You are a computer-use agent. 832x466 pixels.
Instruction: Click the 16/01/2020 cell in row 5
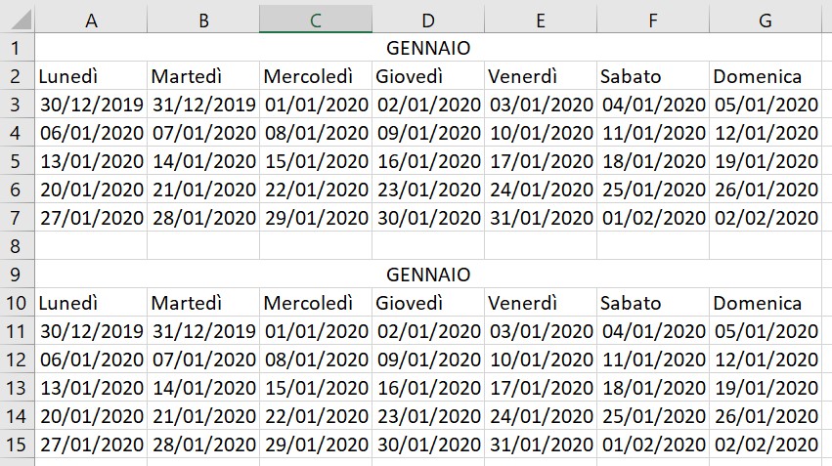428,161
